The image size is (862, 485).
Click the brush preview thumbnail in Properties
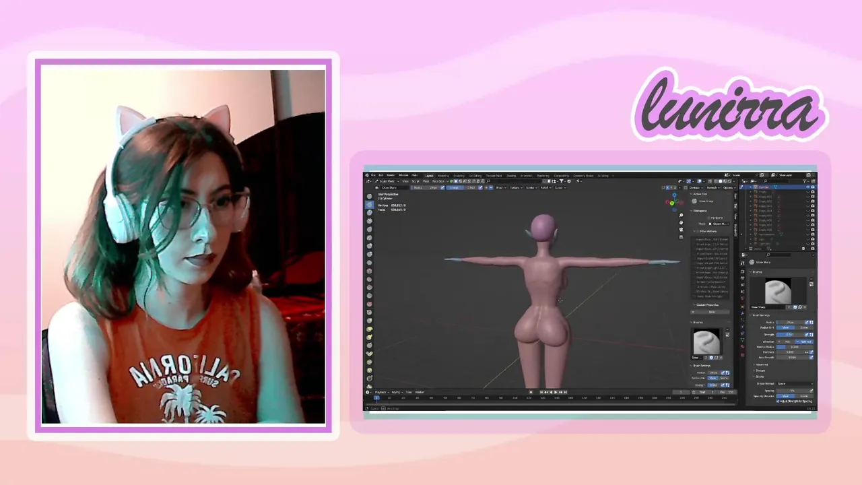point(778,291)
